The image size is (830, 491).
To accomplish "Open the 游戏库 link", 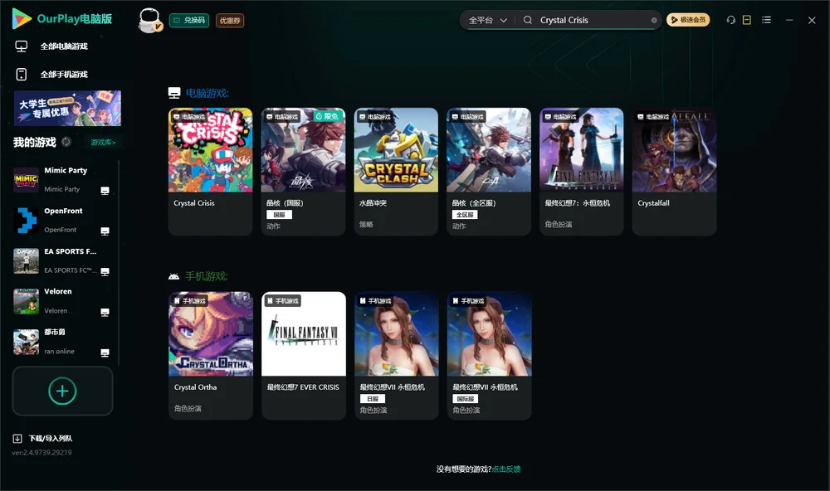I will [103, 143].
